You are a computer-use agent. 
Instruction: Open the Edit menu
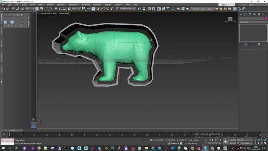point(9,5)
